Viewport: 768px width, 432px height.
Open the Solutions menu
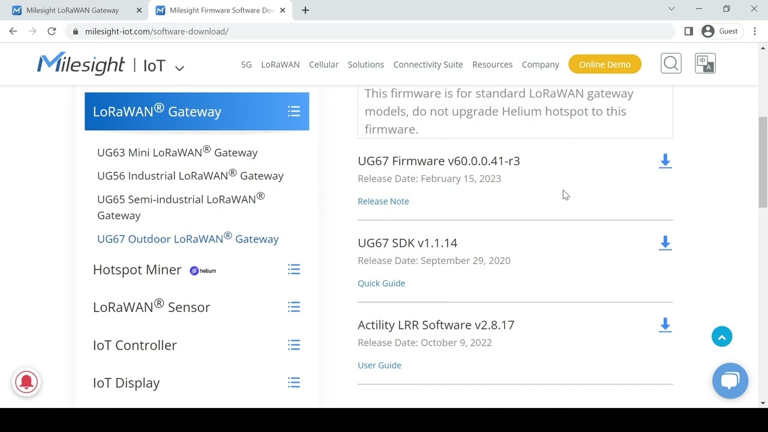[365, 64]
